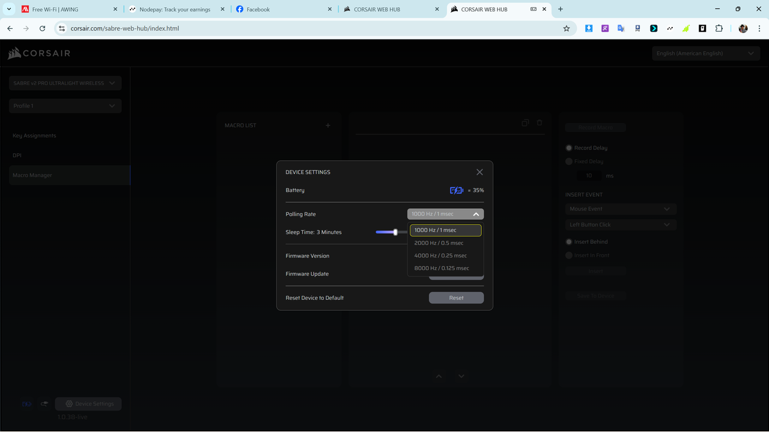Open the green chart extension icon
769x432 pixels.
coord(686,28)
